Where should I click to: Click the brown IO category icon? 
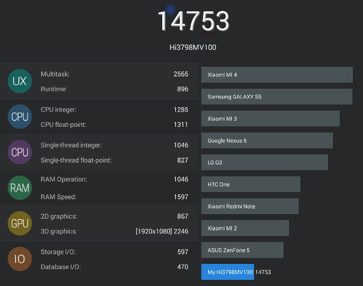pos(20,259)
